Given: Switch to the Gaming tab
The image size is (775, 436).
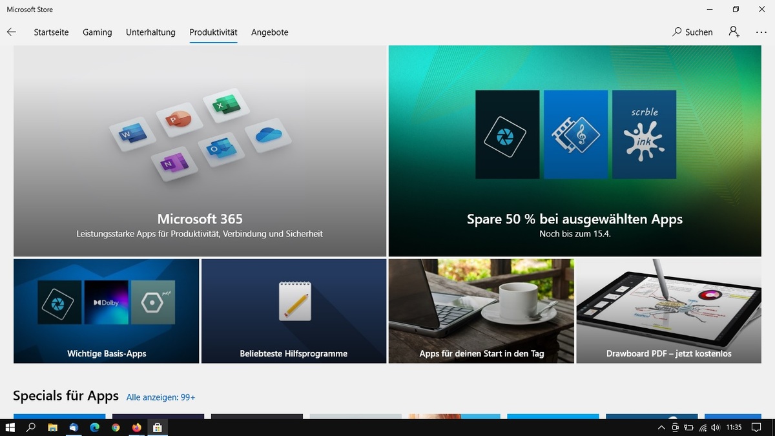Looking at the screenshot, I should tap(97, 32).
